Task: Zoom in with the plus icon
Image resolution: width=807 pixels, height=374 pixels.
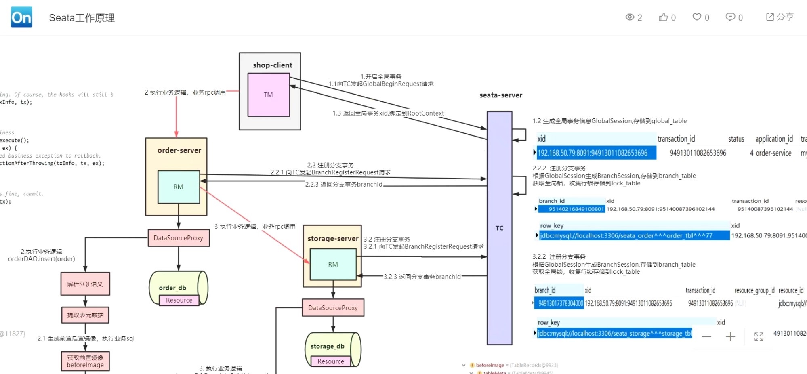Action: coord(730,337)
